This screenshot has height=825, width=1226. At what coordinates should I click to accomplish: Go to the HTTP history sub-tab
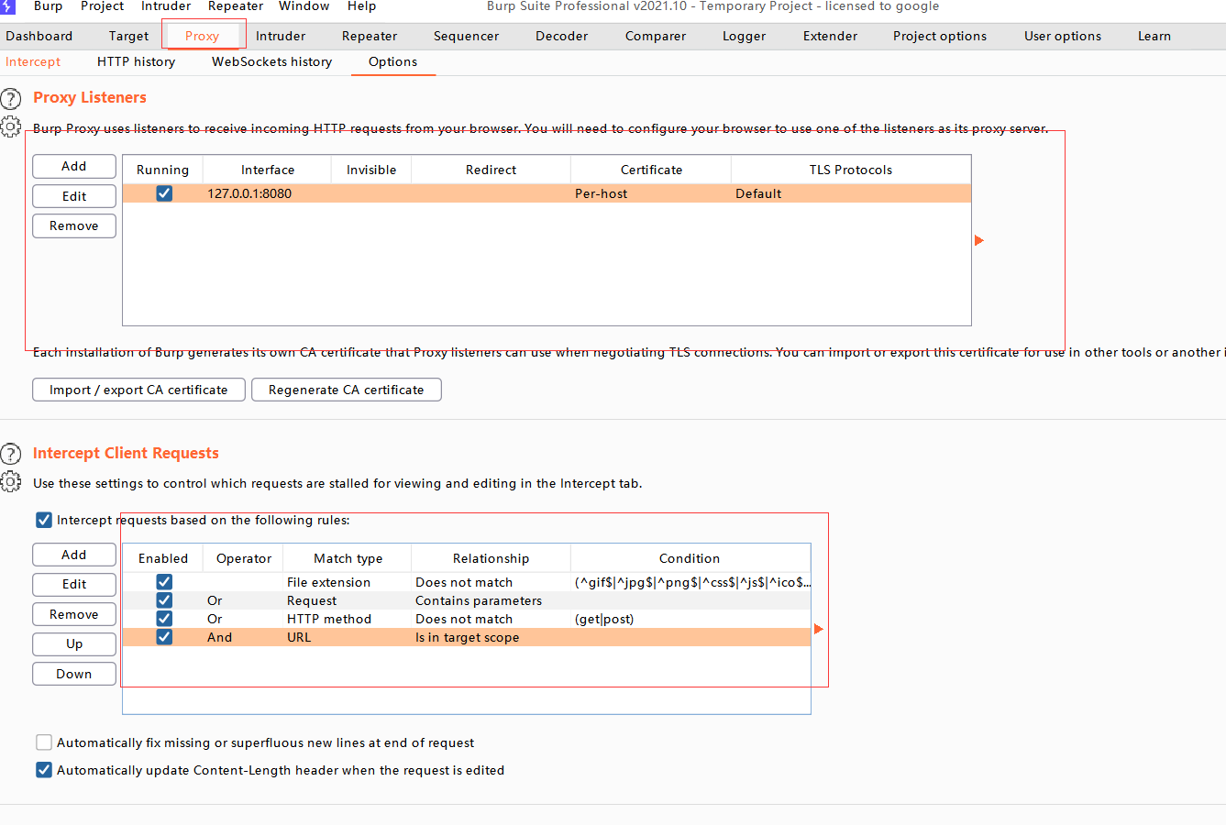(136, 61)
